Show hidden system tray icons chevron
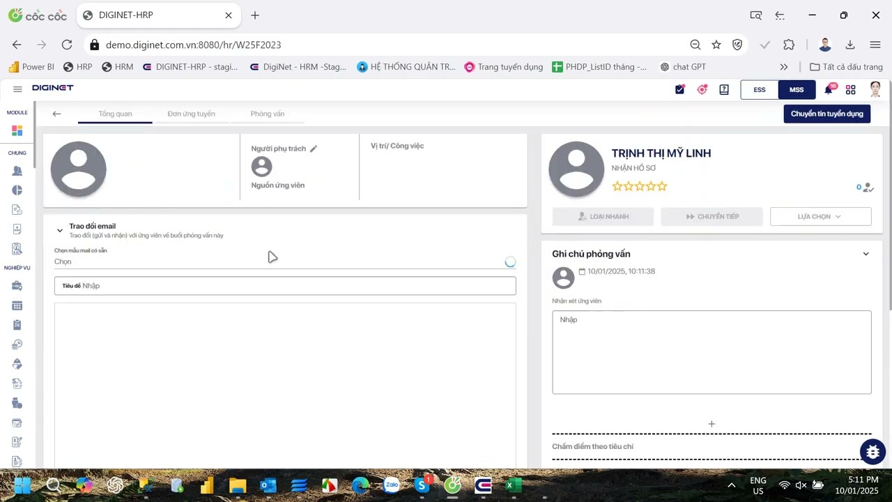This screenshot has height=502, width=892. [x=731, y=485]
